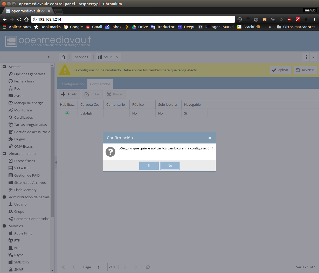Open Carpetas Compartidas in sidebar
The height and width of the screenshot is (273, 319).
pyautogui.click(x=31, y=219)
